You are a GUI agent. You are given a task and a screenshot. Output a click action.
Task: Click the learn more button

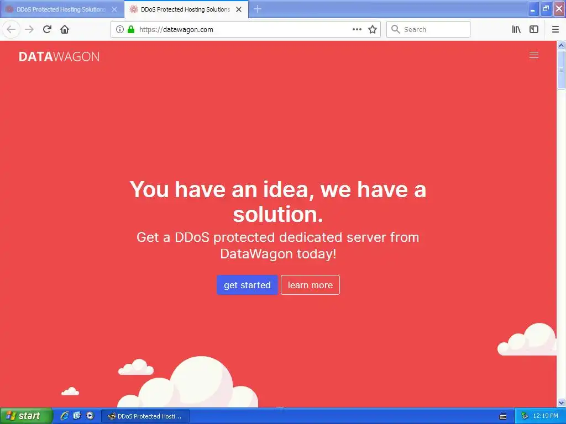[x=310, y=285]
